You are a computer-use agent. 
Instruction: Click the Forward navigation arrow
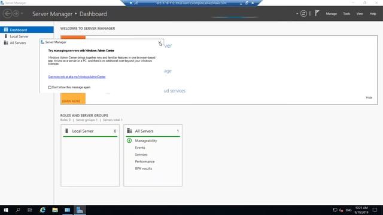tap(16, 13)
